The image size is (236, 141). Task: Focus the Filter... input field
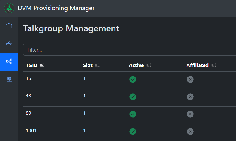(130, 50)
